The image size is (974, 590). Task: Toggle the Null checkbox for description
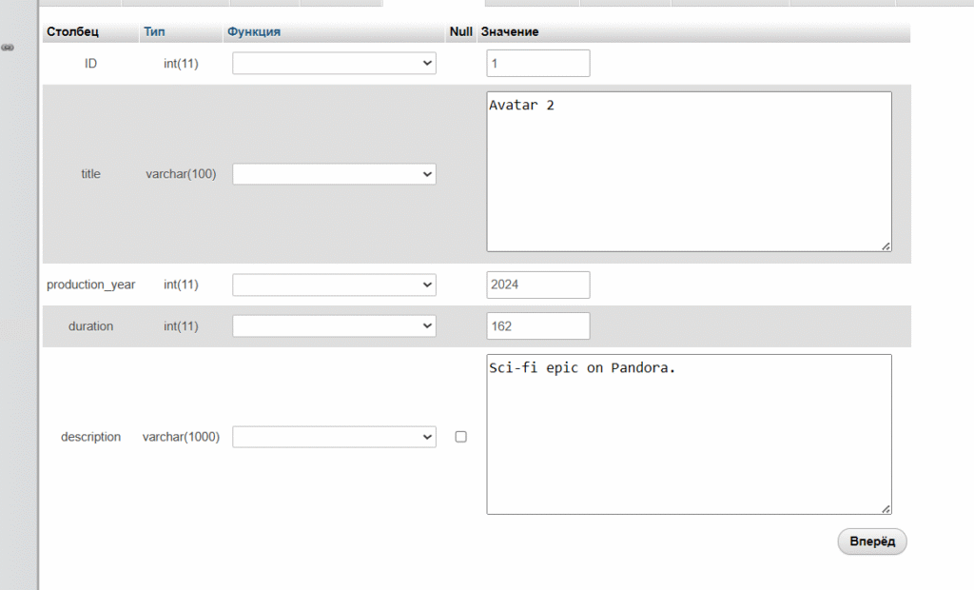click(x=461, y=437)
